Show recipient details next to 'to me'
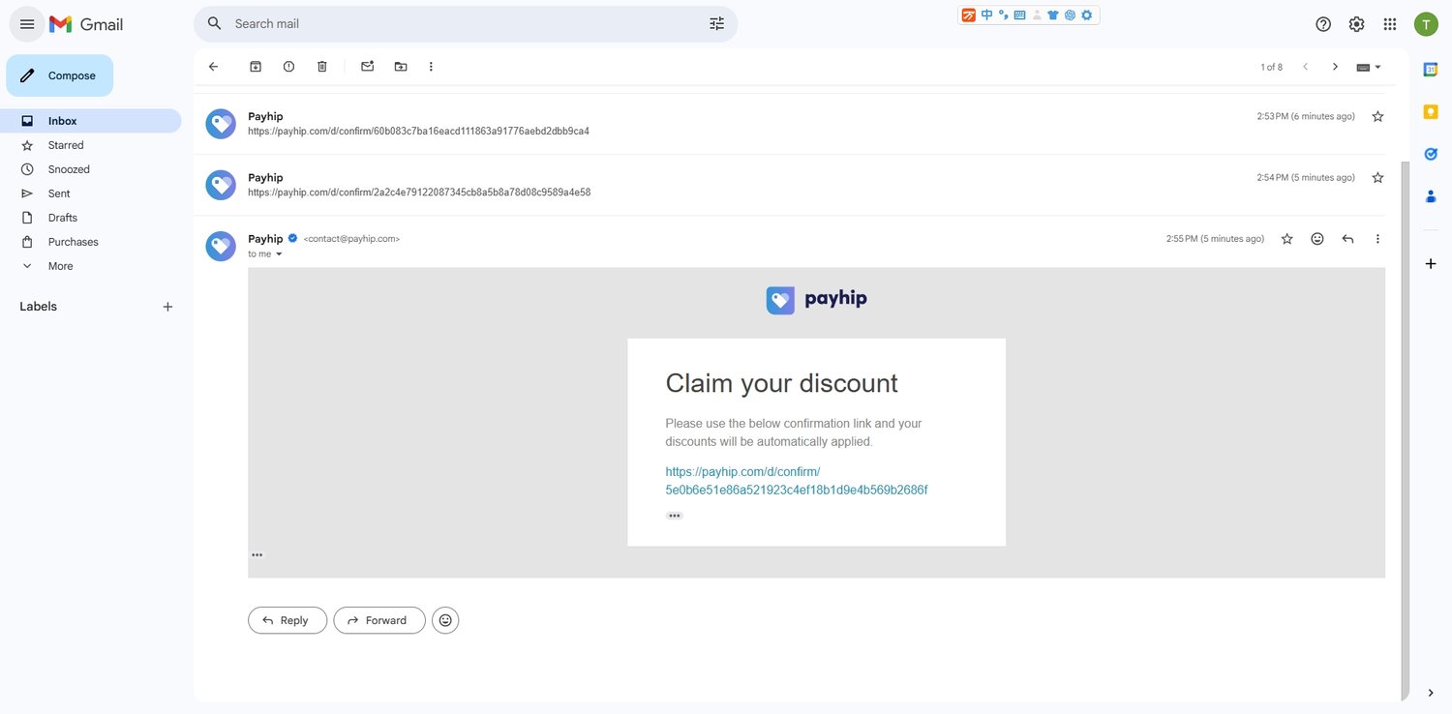Screen dimensions: 1452x714 pyautogui.click(x=279, y=254)
